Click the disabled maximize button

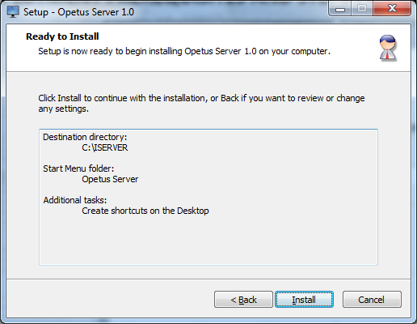362,9
